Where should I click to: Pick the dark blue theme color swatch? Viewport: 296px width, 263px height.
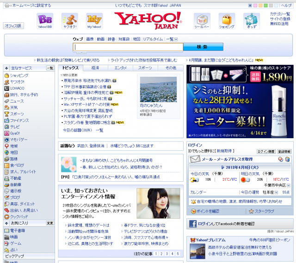tap(250, 6)
